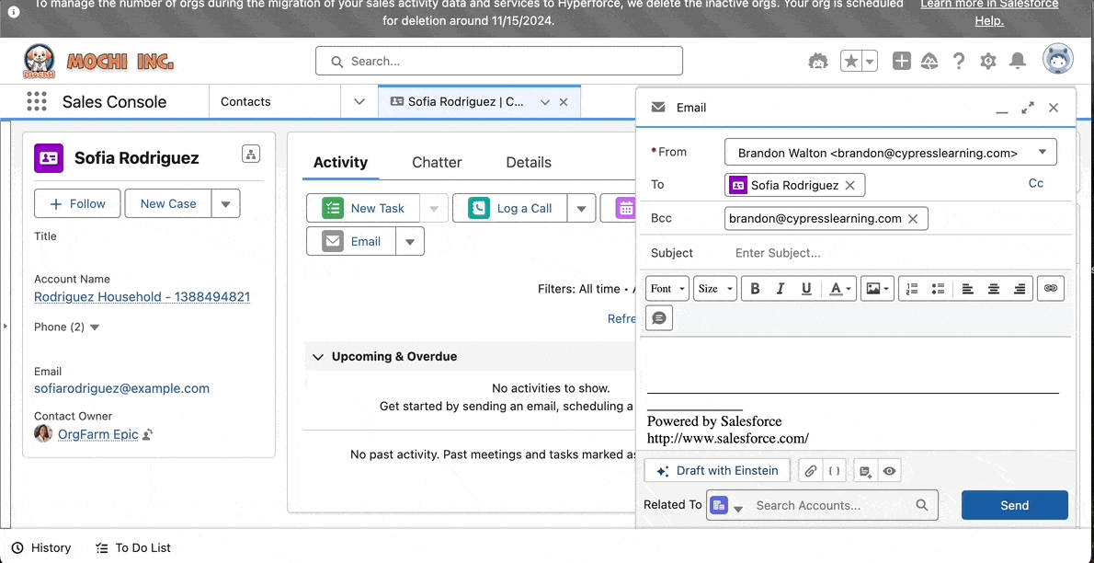1094x563 pixels.
Task: Open the global actions plus icon
Action: coord(902,62)
